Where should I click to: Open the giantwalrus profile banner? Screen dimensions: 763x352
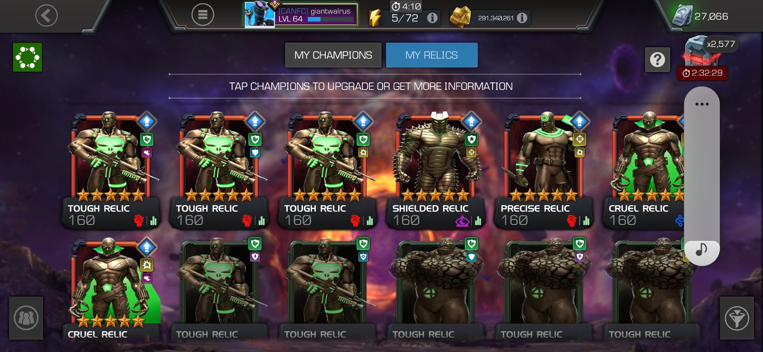pyautogui.click(x=301, y=15)
